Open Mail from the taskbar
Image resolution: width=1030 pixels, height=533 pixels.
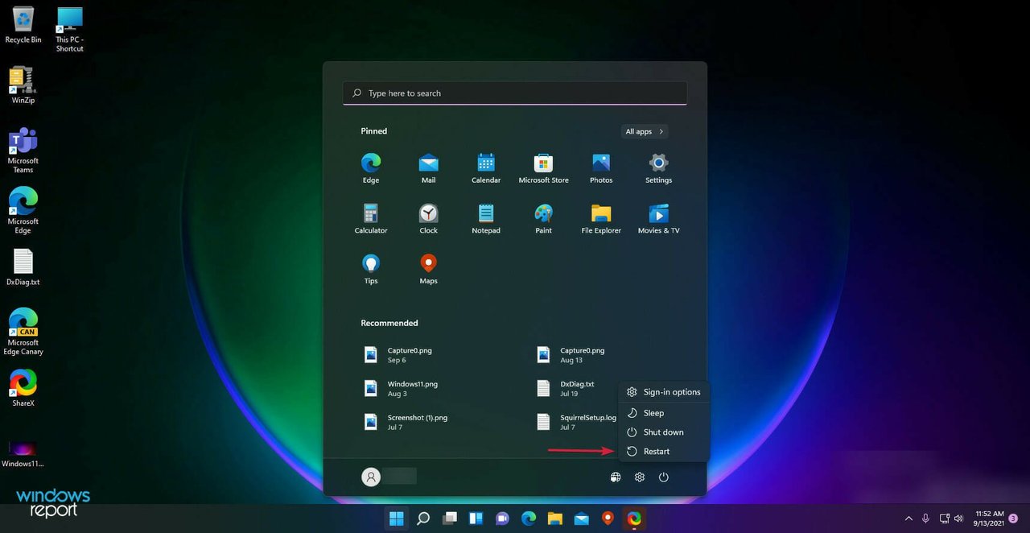(x=581, y=519)
